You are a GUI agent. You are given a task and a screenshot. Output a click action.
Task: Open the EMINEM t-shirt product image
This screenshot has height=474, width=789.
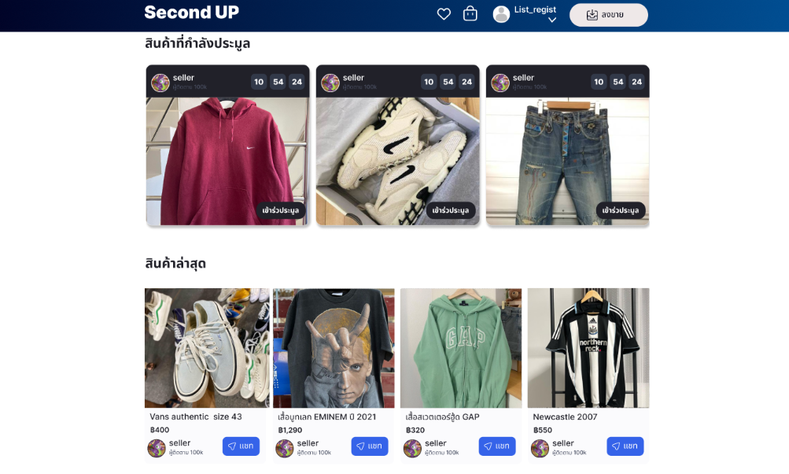(x=334, y=347)
